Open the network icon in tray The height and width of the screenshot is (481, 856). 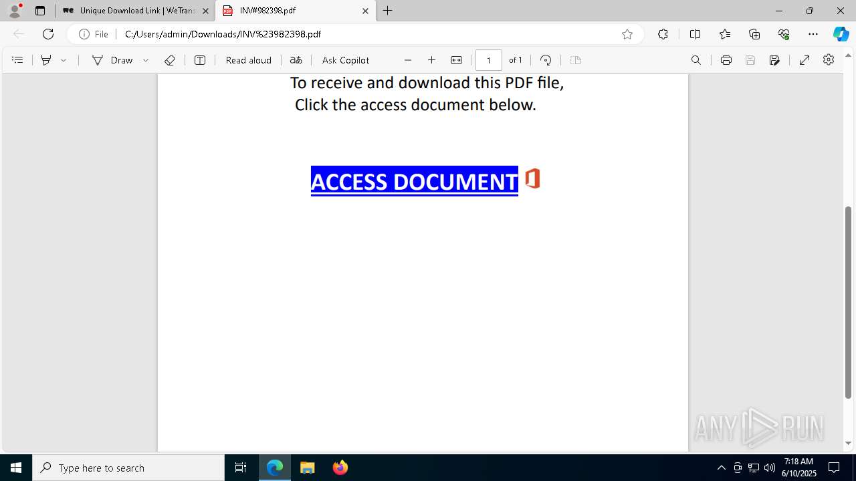754,468
